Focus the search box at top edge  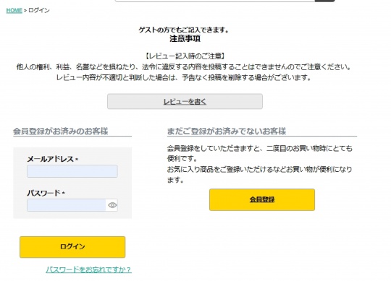pyautogui.click(x=215, y=1)
